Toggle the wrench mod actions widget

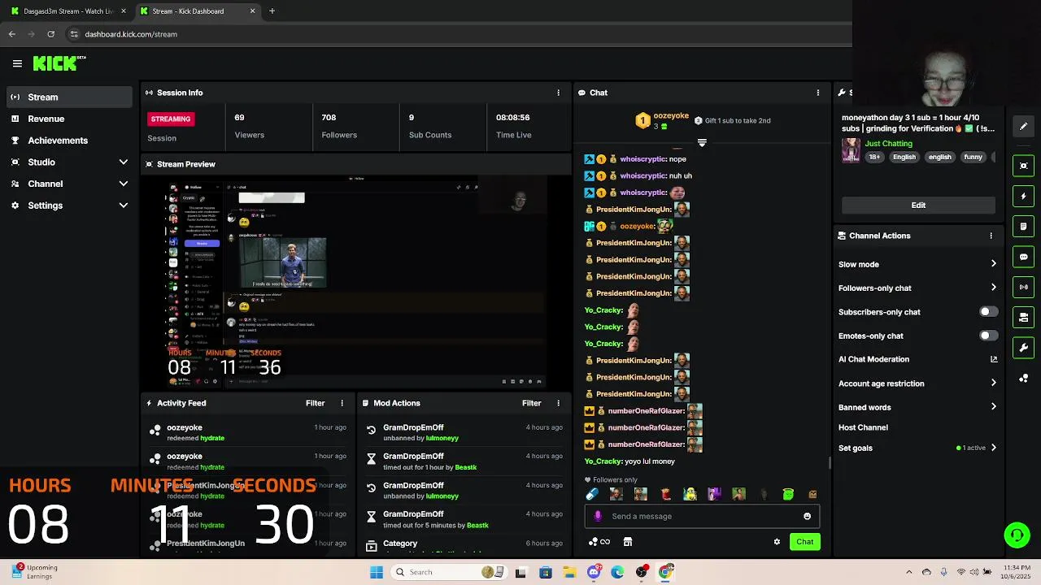pos(1024,348)
